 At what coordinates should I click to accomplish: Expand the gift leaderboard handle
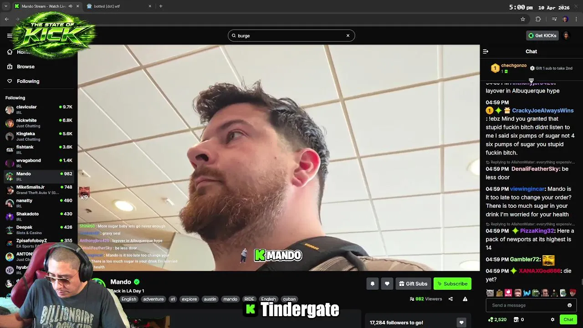point(531,81)
